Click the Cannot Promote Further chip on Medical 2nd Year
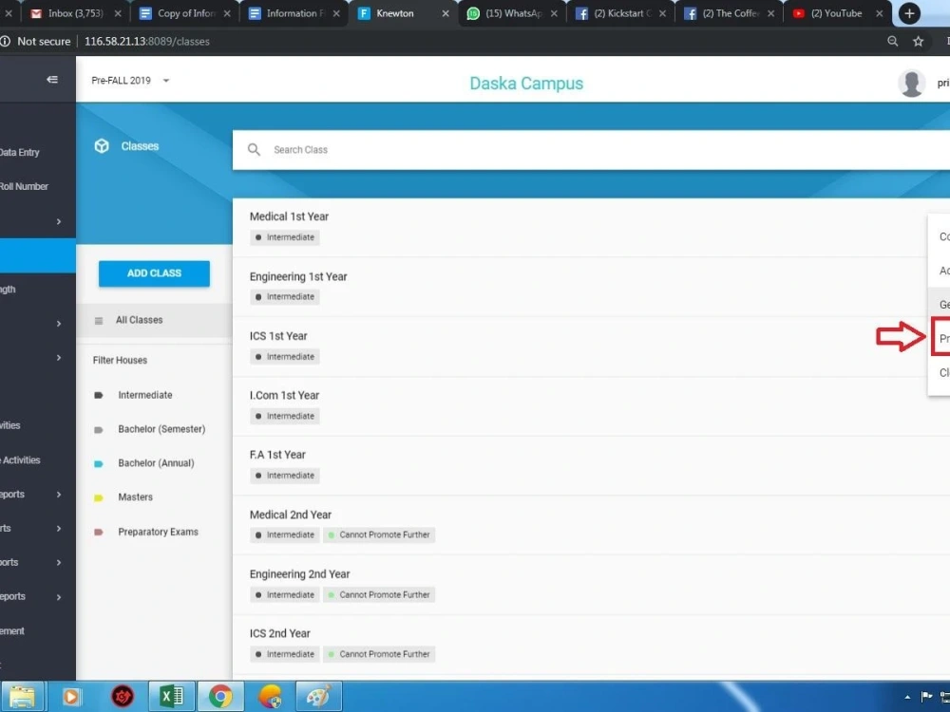This screenshot has height=712, width=950. click(x=380, y=534)
